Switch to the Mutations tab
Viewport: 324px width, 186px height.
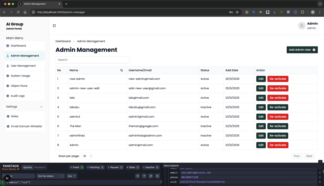[x=40, y=167]
